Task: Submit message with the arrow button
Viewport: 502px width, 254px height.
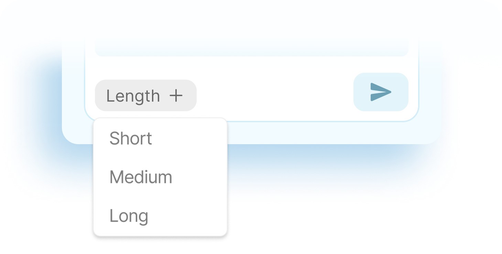Action: click(x=381, y=92)
